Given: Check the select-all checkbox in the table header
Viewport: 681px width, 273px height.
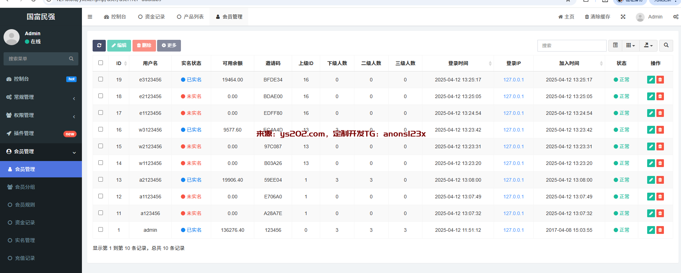Looking at the screenshot, I should 101,63.
